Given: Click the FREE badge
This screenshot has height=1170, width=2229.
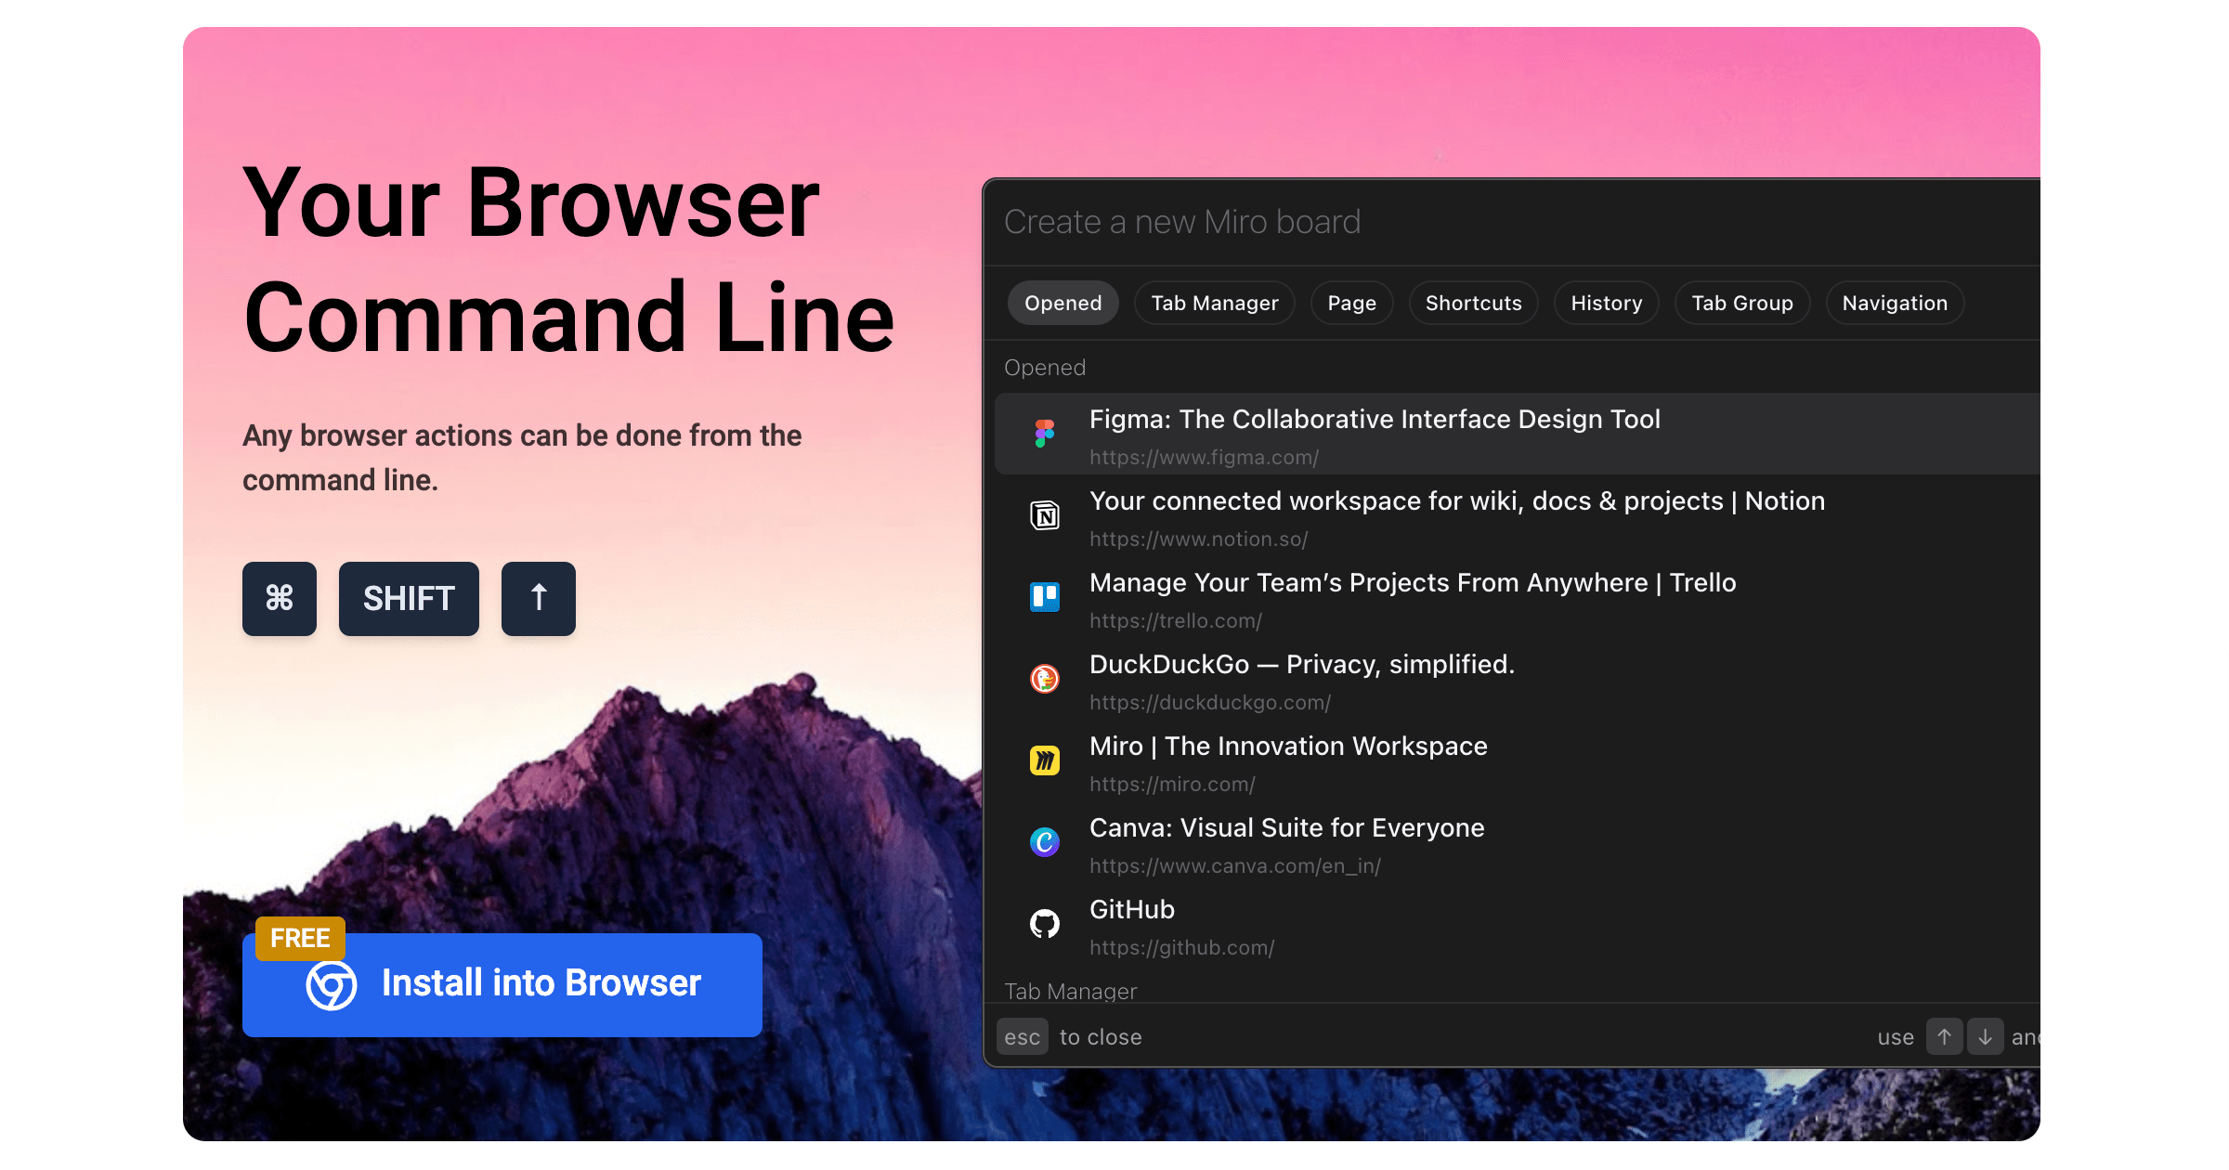Looking at the screenshot, I should coord(299,938).
